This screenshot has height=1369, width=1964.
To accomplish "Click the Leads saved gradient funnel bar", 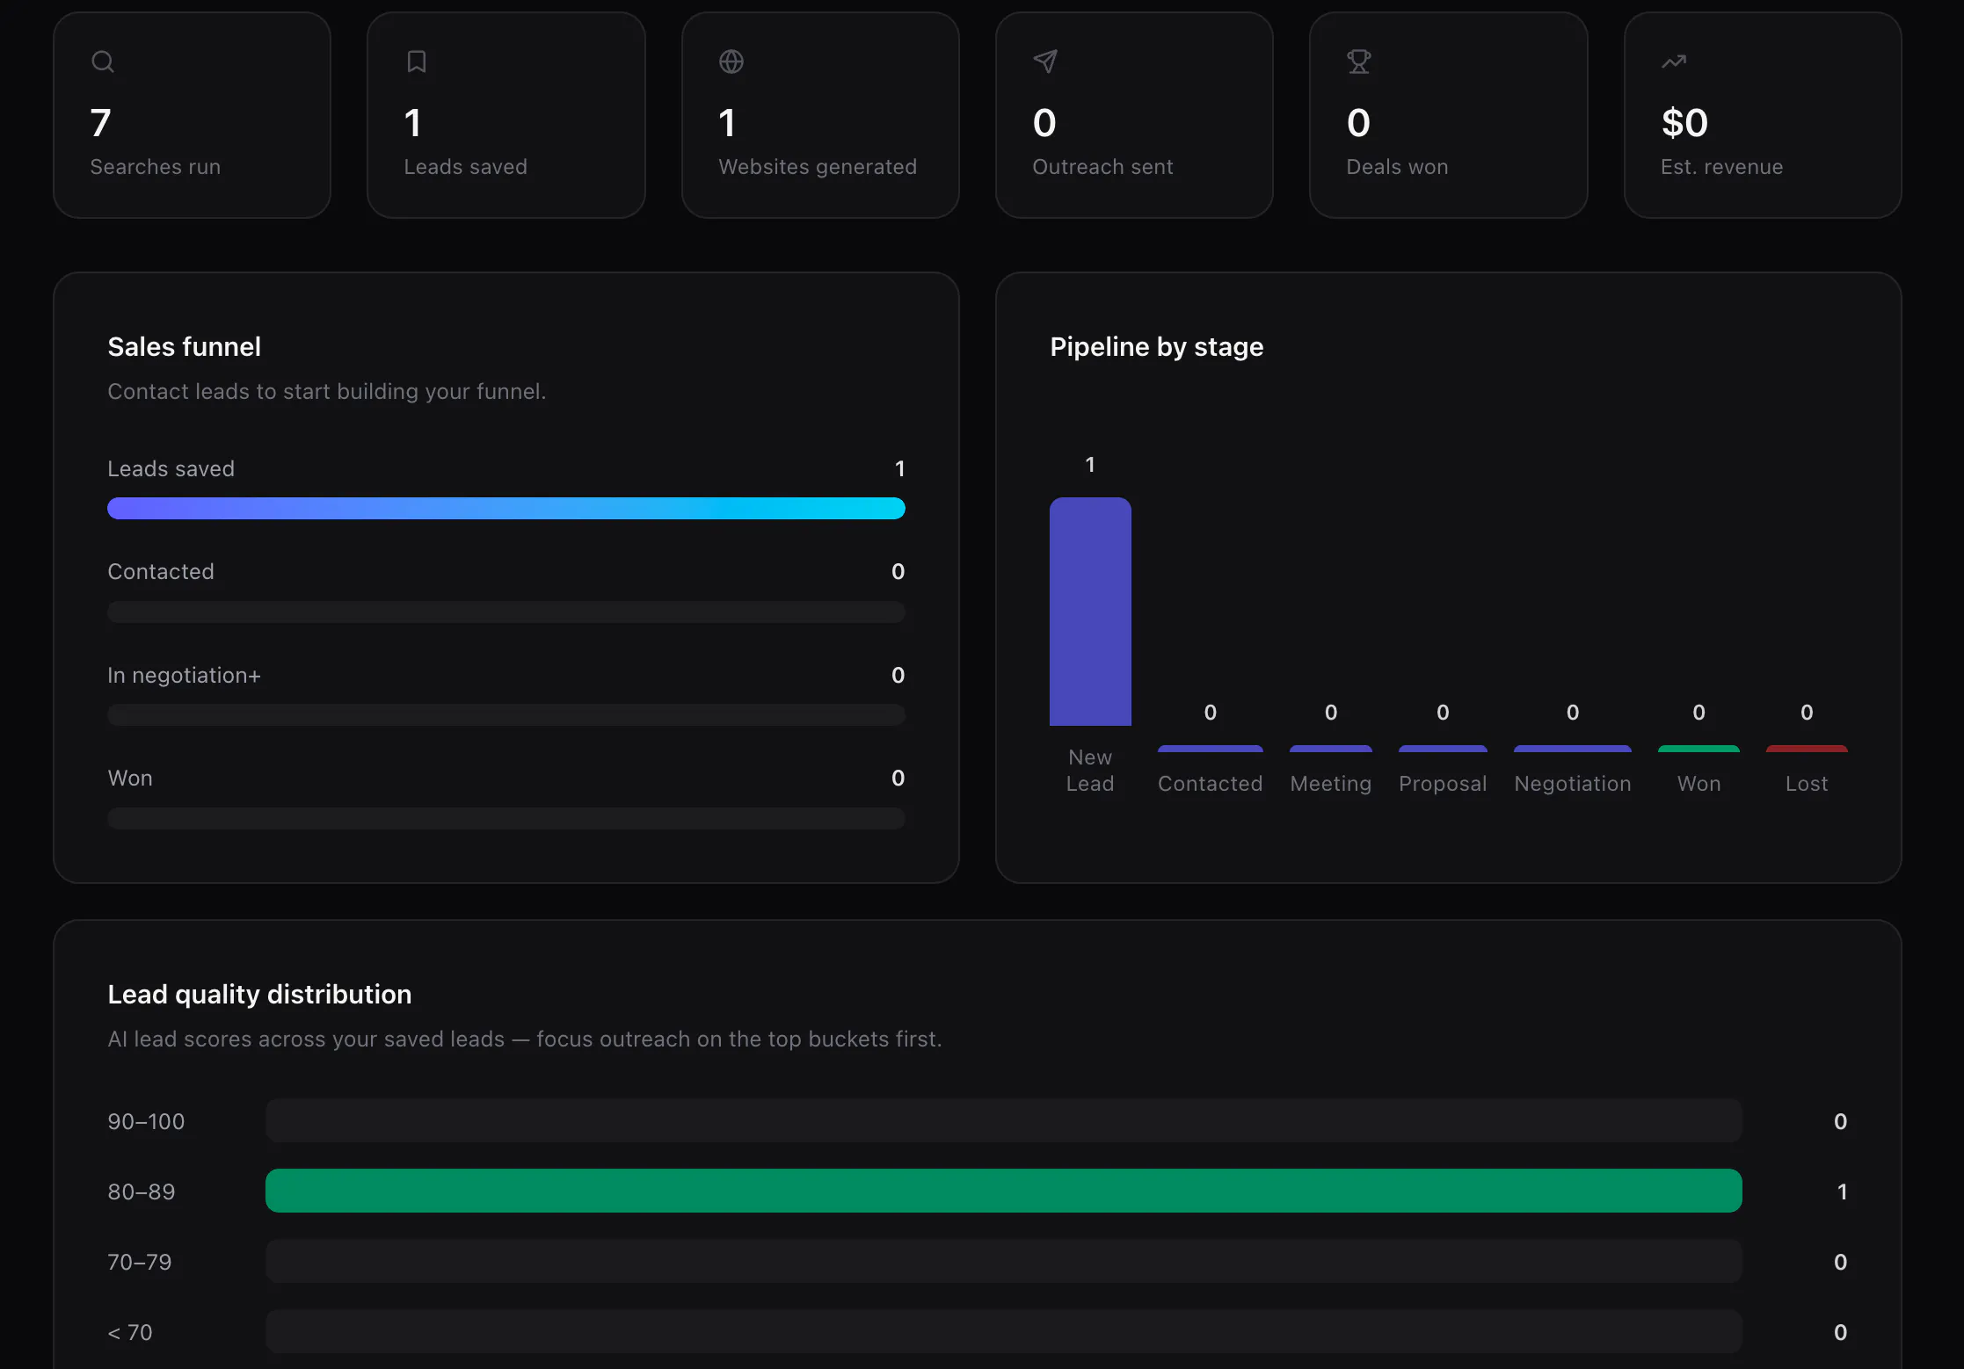I will click(506, 509).
